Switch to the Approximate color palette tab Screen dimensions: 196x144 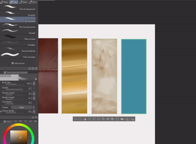tap(30, 121)
